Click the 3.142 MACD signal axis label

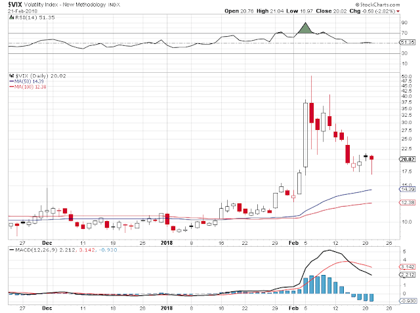click(408, 266)
